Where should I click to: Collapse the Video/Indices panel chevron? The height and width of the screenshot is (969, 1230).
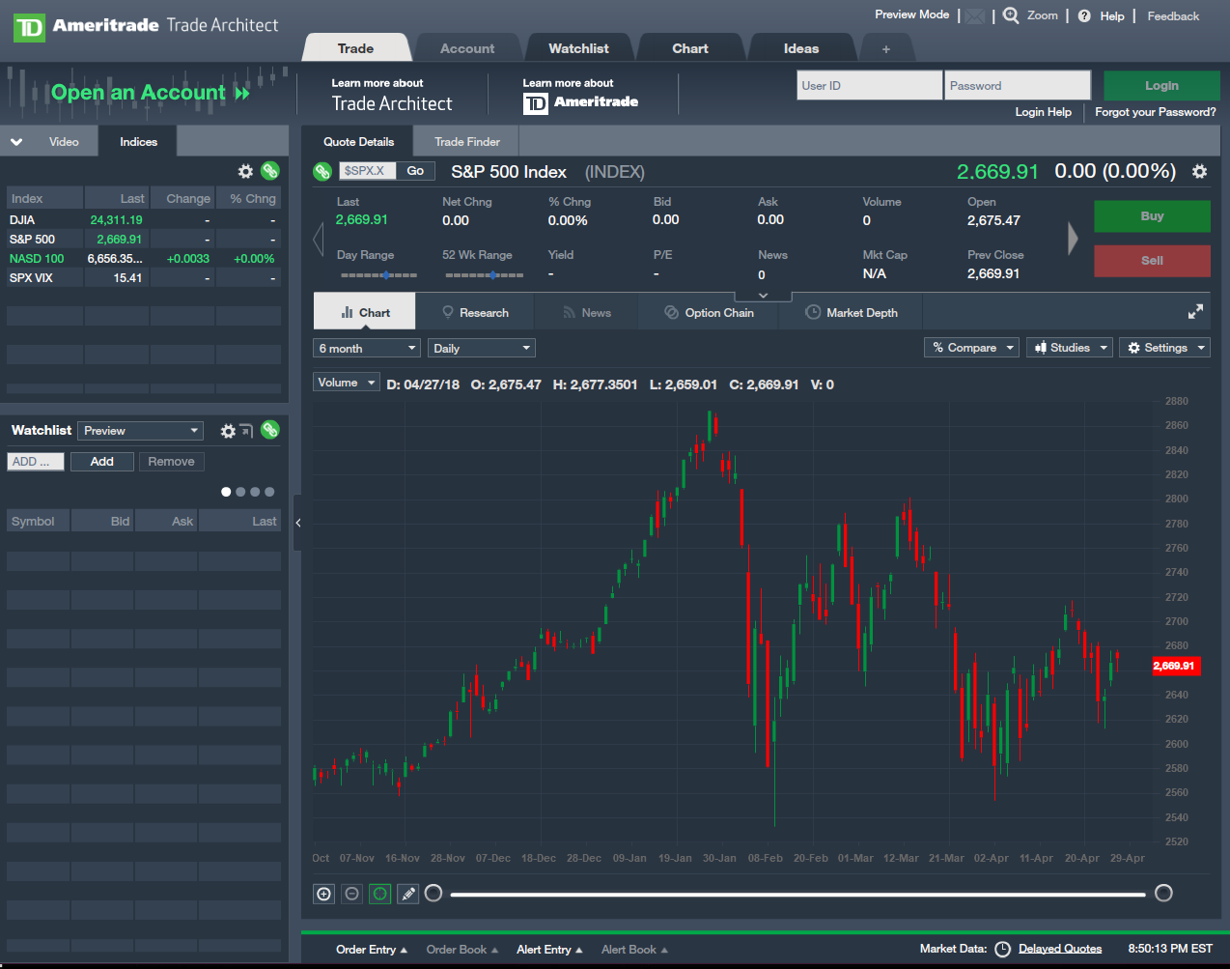point(16,142)
